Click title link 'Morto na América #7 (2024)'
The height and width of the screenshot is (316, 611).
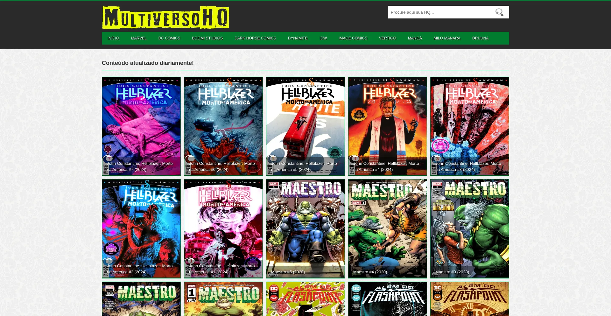coord(140,166)
